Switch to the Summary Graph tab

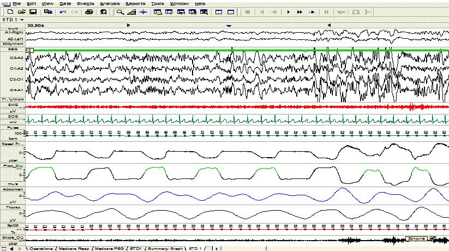tap(165, 249)
